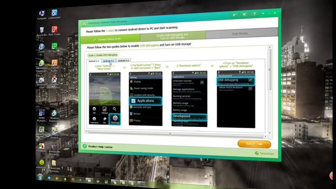Open the android data recovery folder icon

[54, 166]
